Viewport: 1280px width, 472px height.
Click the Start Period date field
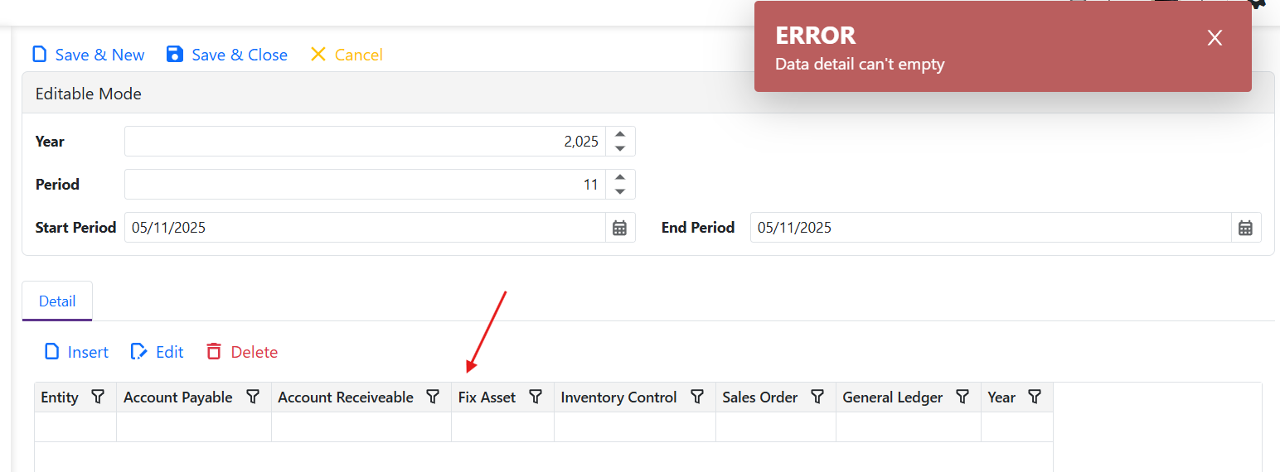[x=365, y=228]
